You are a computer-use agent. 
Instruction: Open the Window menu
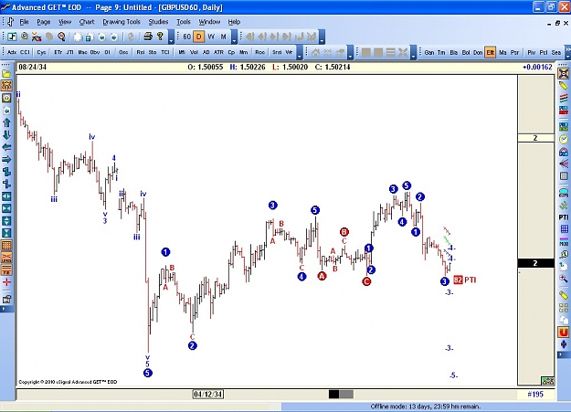pos(209,22)
